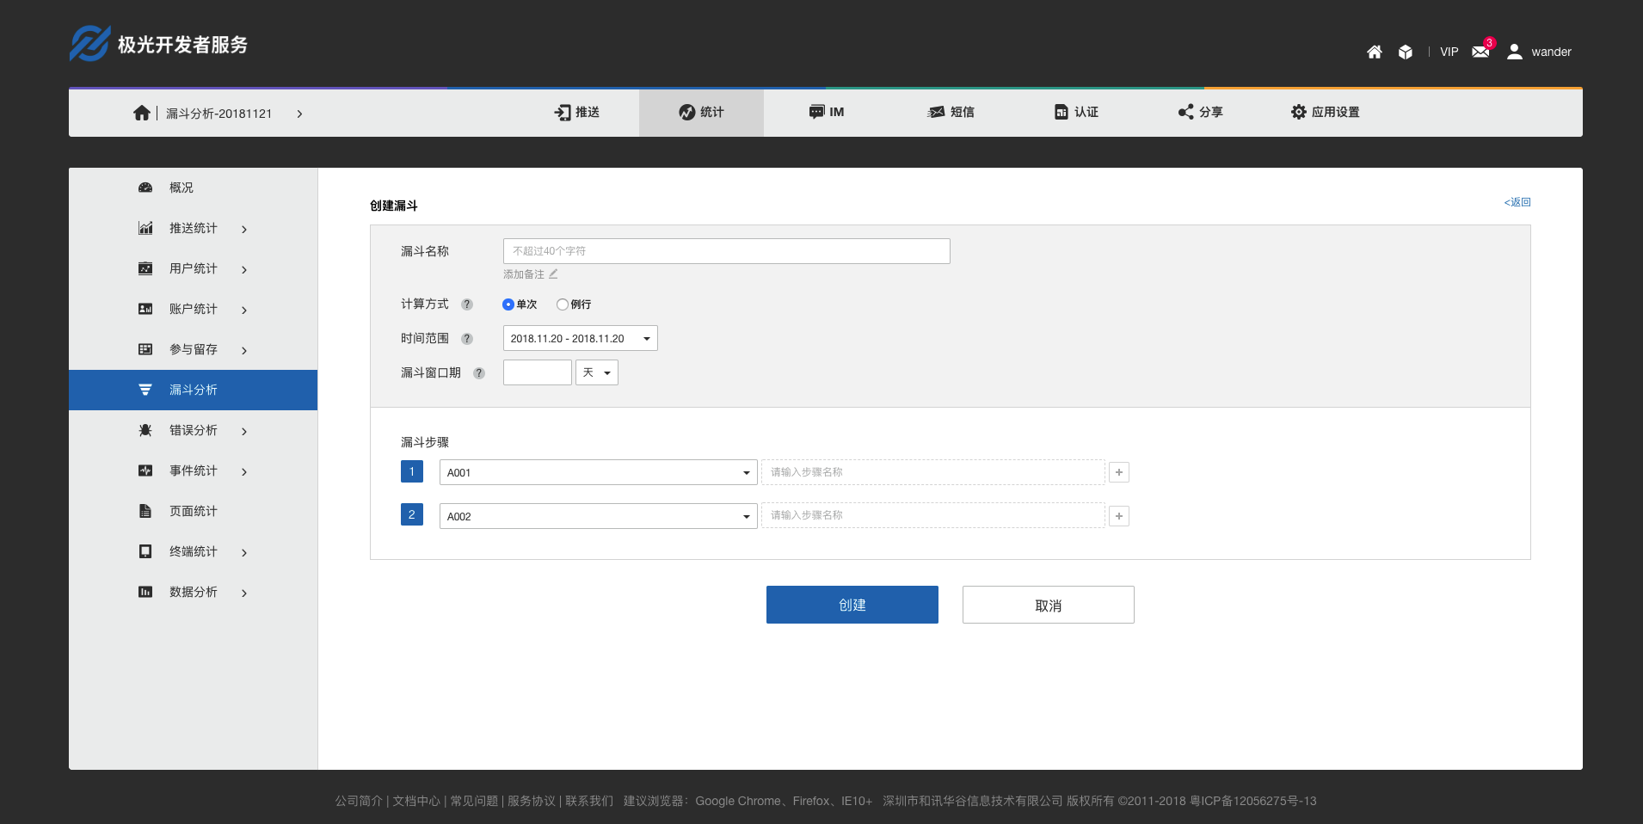
Task: Click the 返回 link
Action: point(1517,202)
